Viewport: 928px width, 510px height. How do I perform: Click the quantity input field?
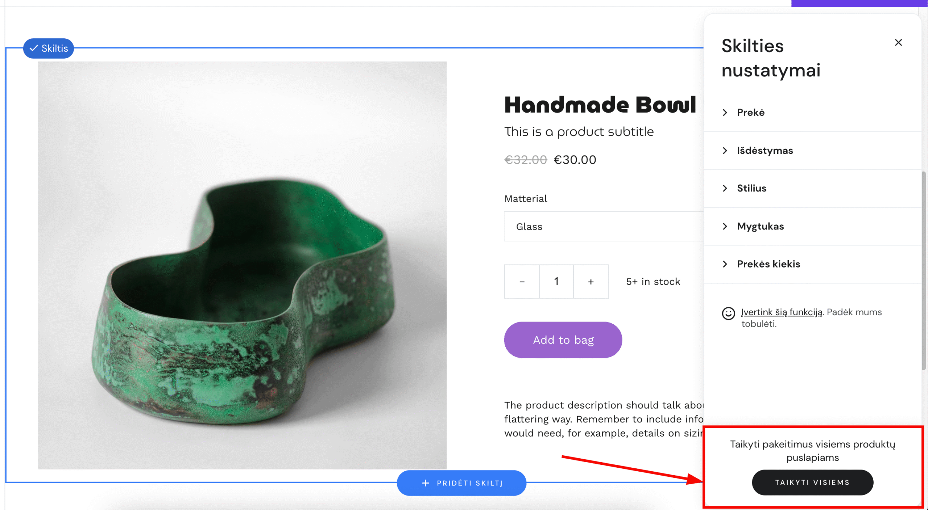point(556,282)
